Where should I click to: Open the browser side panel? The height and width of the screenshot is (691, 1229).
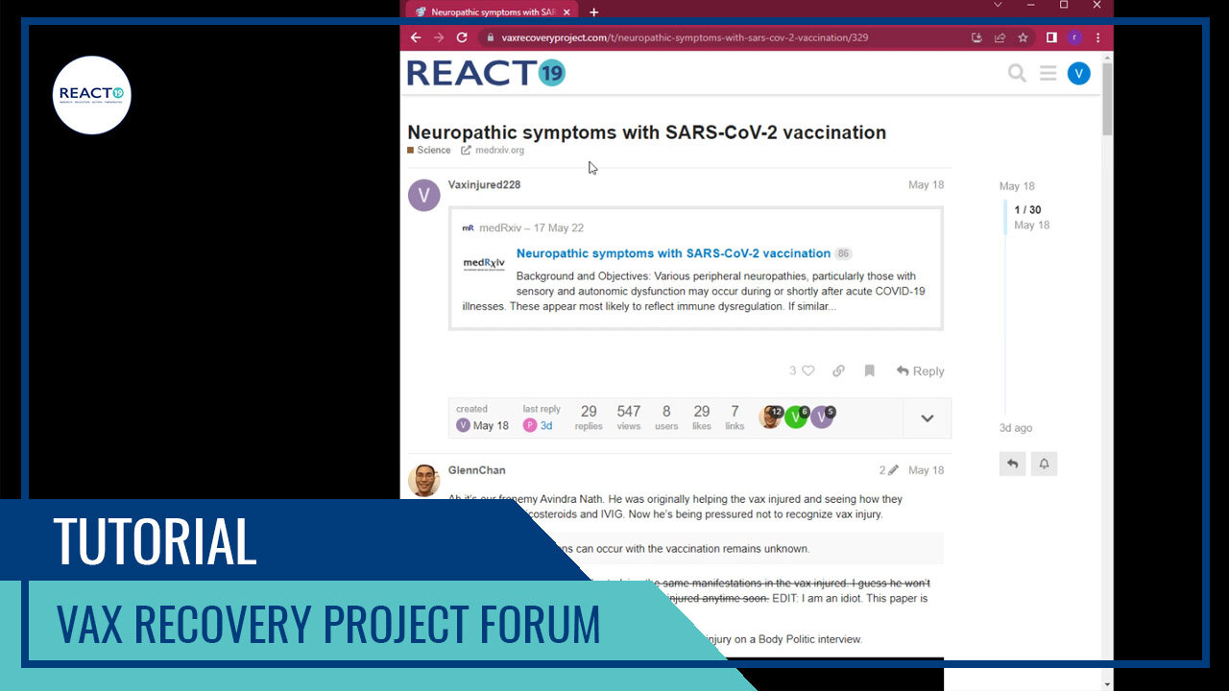[1051, 37]
